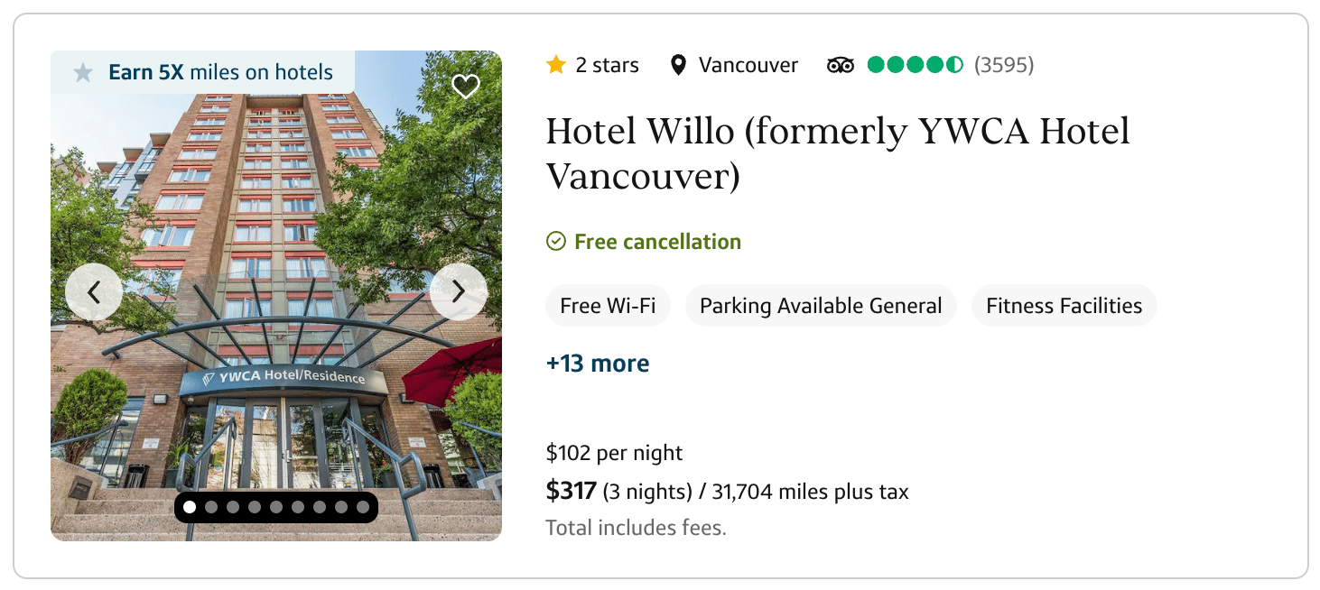1320x590 pixels.
Task: Select the Free Wi-Fi amenity chip
Action: pos(608,306)
